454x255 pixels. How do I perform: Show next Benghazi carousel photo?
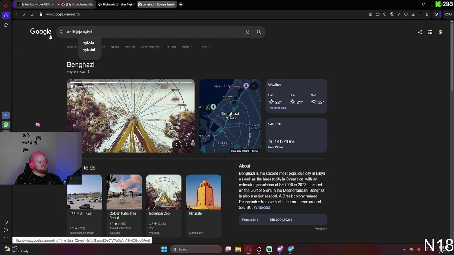[x=187, y=144]
